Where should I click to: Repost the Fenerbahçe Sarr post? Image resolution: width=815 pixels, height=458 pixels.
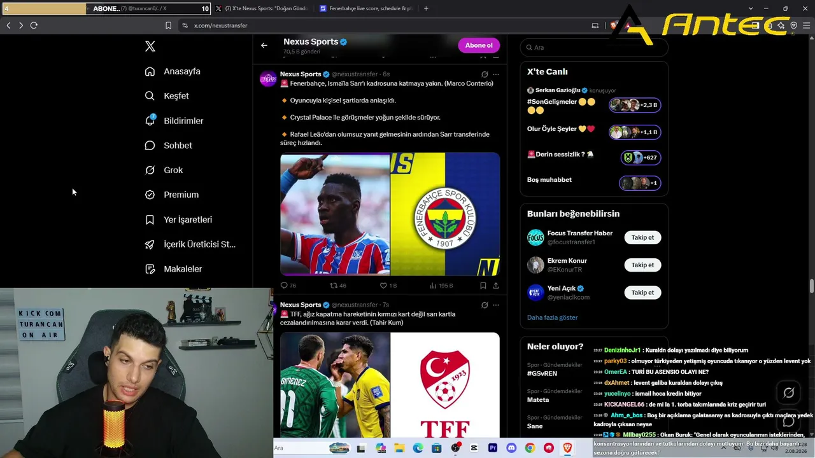coord(337,286)
